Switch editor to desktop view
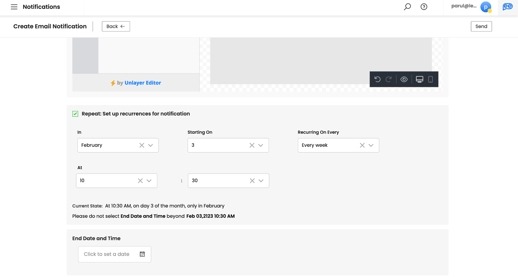Screen dimensions: 518x280 [x=419, y=79]
